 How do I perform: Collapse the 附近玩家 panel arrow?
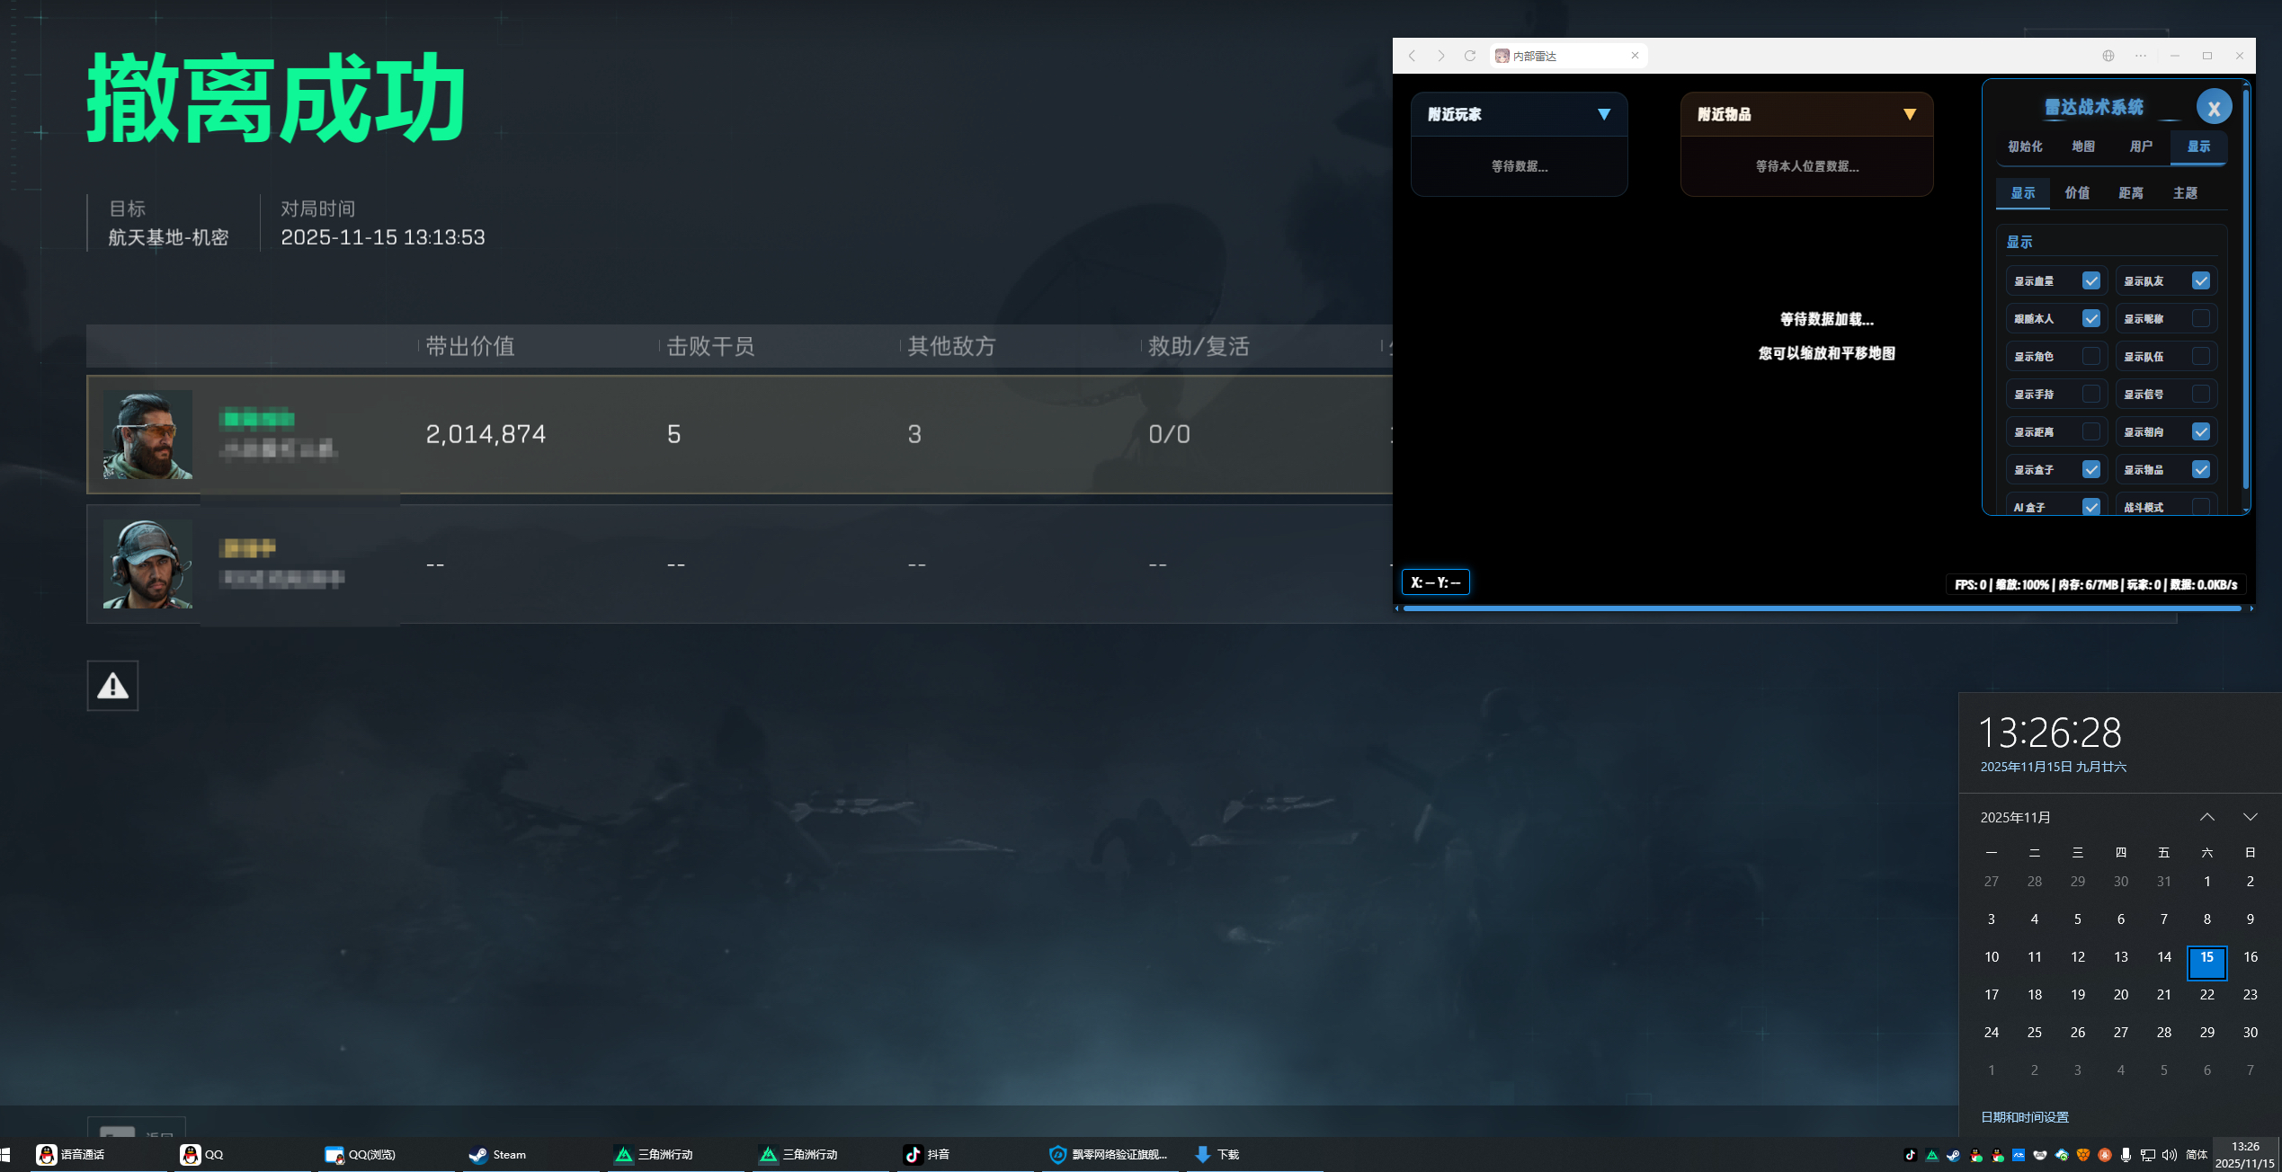pos(1604,114)
